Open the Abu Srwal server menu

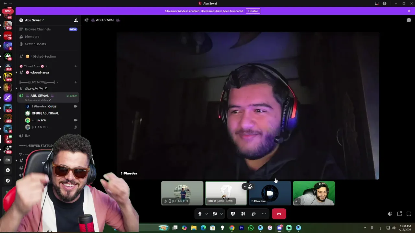pos(34,20)
